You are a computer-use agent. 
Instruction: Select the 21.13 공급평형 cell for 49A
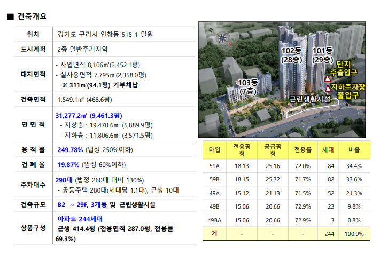[x=273, y=193]
